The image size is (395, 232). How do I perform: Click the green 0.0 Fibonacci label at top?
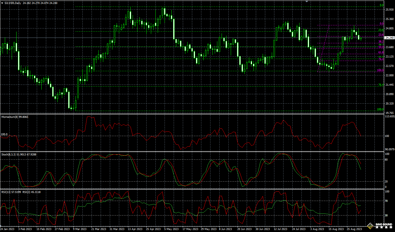(382, 5)
